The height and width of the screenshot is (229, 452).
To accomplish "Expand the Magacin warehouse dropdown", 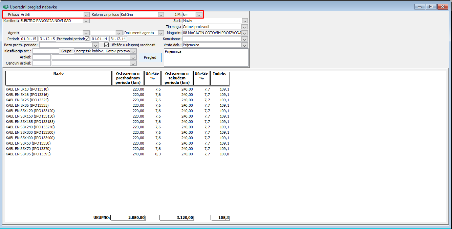I will click(245, 33).
